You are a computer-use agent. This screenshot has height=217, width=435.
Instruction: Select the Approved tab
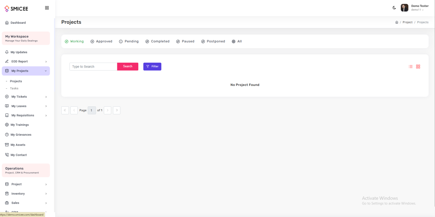click(101, 41)
